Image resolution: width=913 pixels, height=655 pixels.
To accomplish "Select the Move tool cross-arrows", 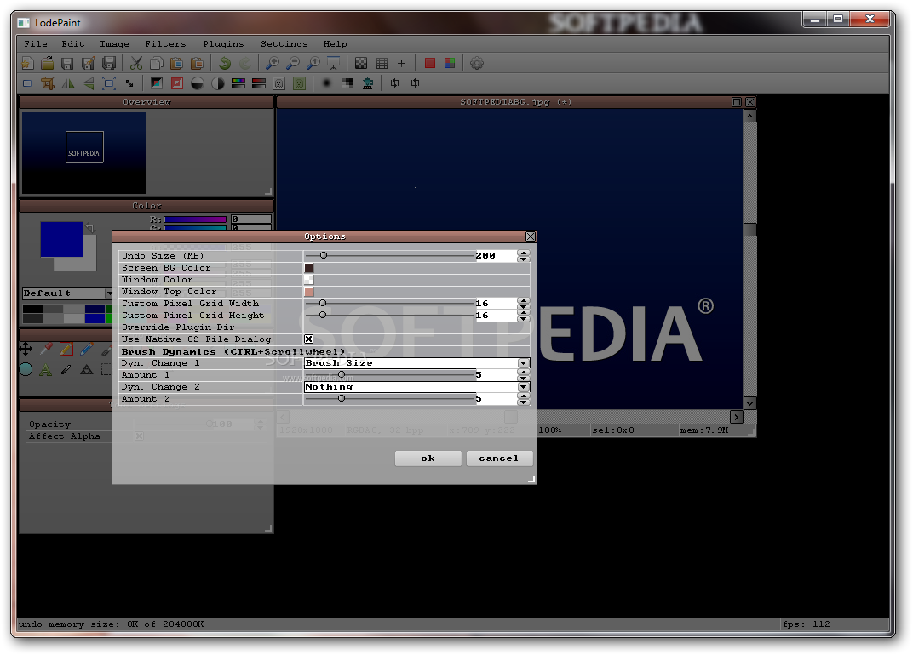I will (26, 349).
